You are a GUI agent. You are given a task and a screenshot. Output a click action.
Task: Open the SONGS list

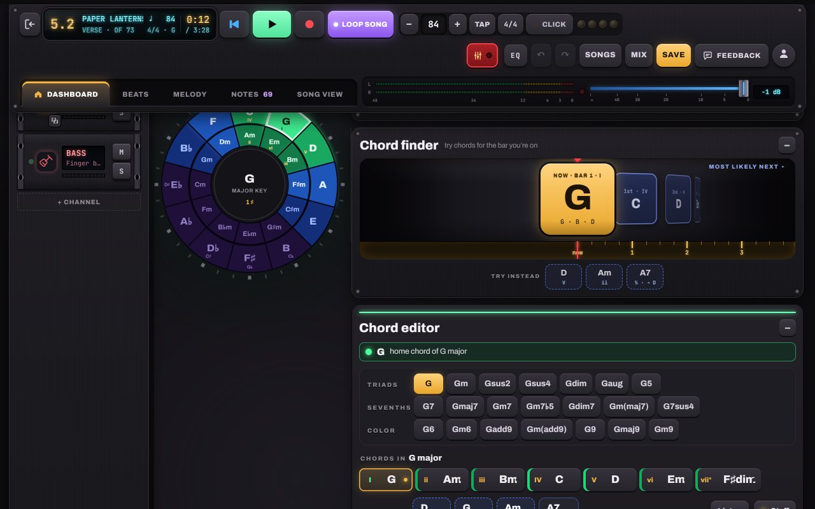point(600,55)
